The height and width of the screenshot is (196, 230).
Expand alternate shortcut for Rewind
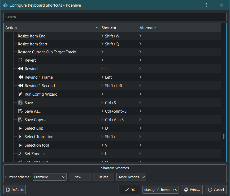tap(140, 69)
